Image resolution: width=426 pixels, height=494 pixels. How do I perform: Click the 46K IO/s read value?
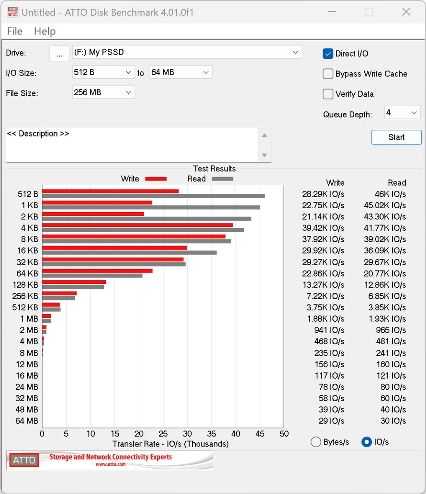click(390, 194)
